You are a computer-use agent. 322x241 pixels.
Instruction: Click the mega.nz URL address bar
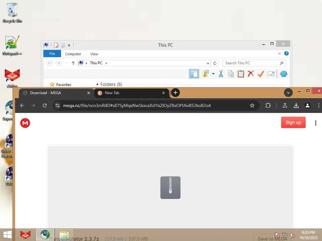[137, 105]
